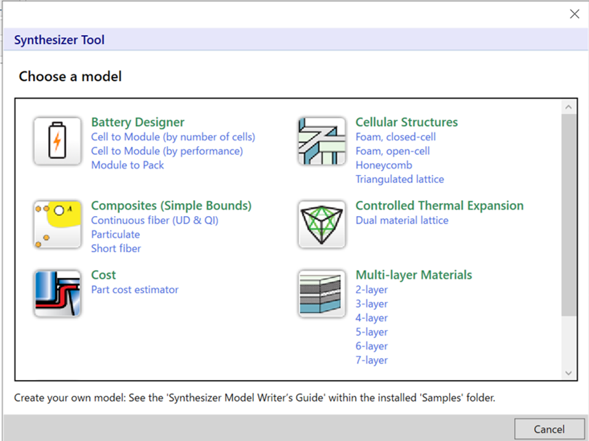Open Cell to Module by number of cells
The image size is (589, 441).
point(173,137)
